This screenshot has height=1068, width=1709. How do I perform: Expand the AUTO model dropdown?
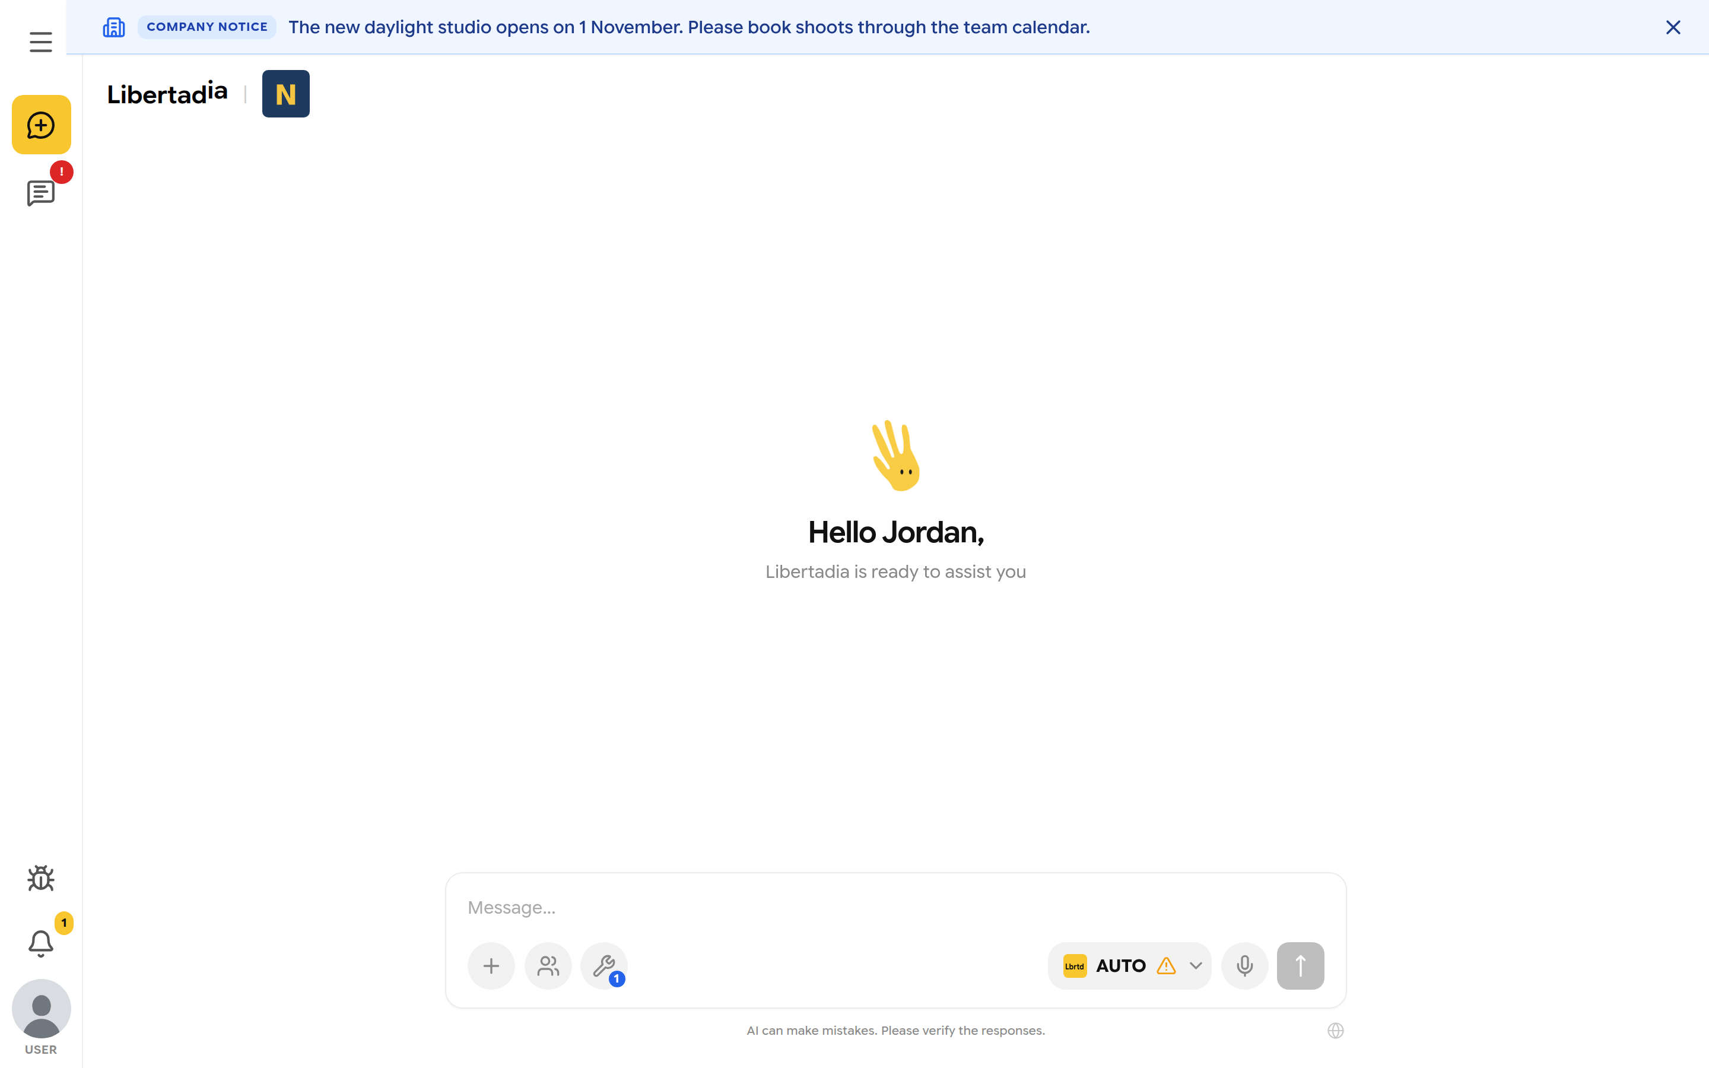[x=1129, y=965]
